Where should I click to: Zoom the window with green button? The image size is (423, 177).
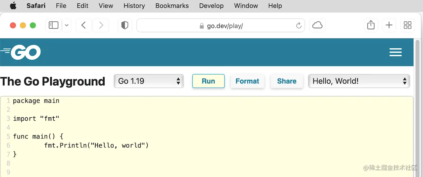pyautogui.click(x=33, y=25)
